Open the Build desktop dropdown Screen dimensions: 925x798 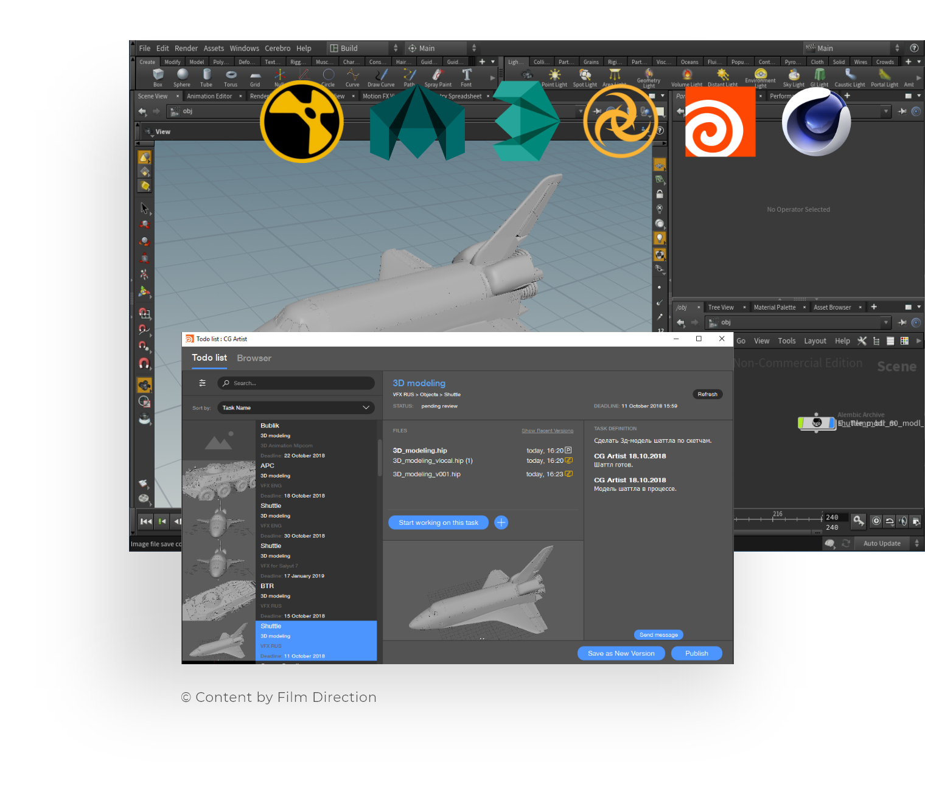click(363, 48)
